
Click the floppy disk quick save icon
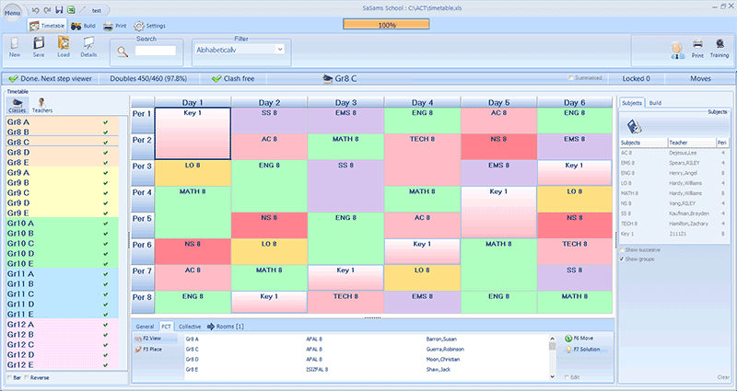click(59, 10)
